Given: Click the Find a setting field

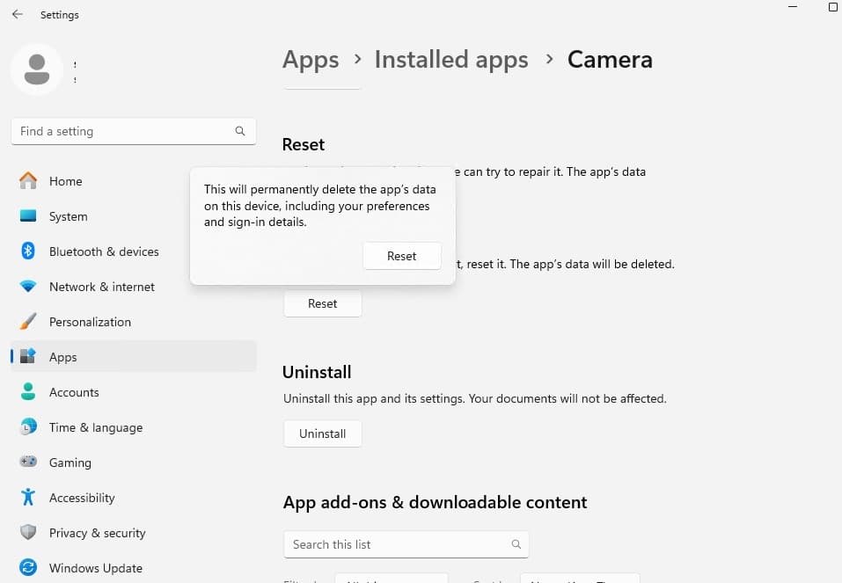Looking at the screenshot, I should [123, 131].
